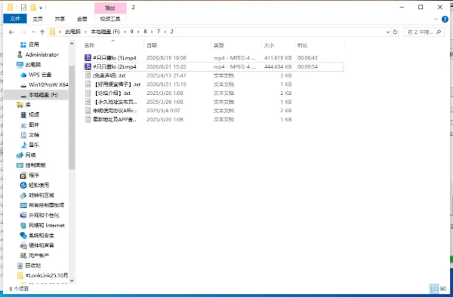453x297 pixels.
Task: Open recent locations dropdown beside navigation arrows
Action: [x=34, y=32]
